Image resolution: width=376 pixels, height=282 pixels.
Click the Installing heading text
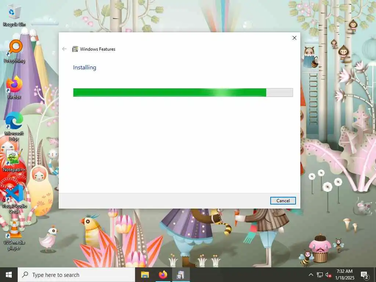84,68
